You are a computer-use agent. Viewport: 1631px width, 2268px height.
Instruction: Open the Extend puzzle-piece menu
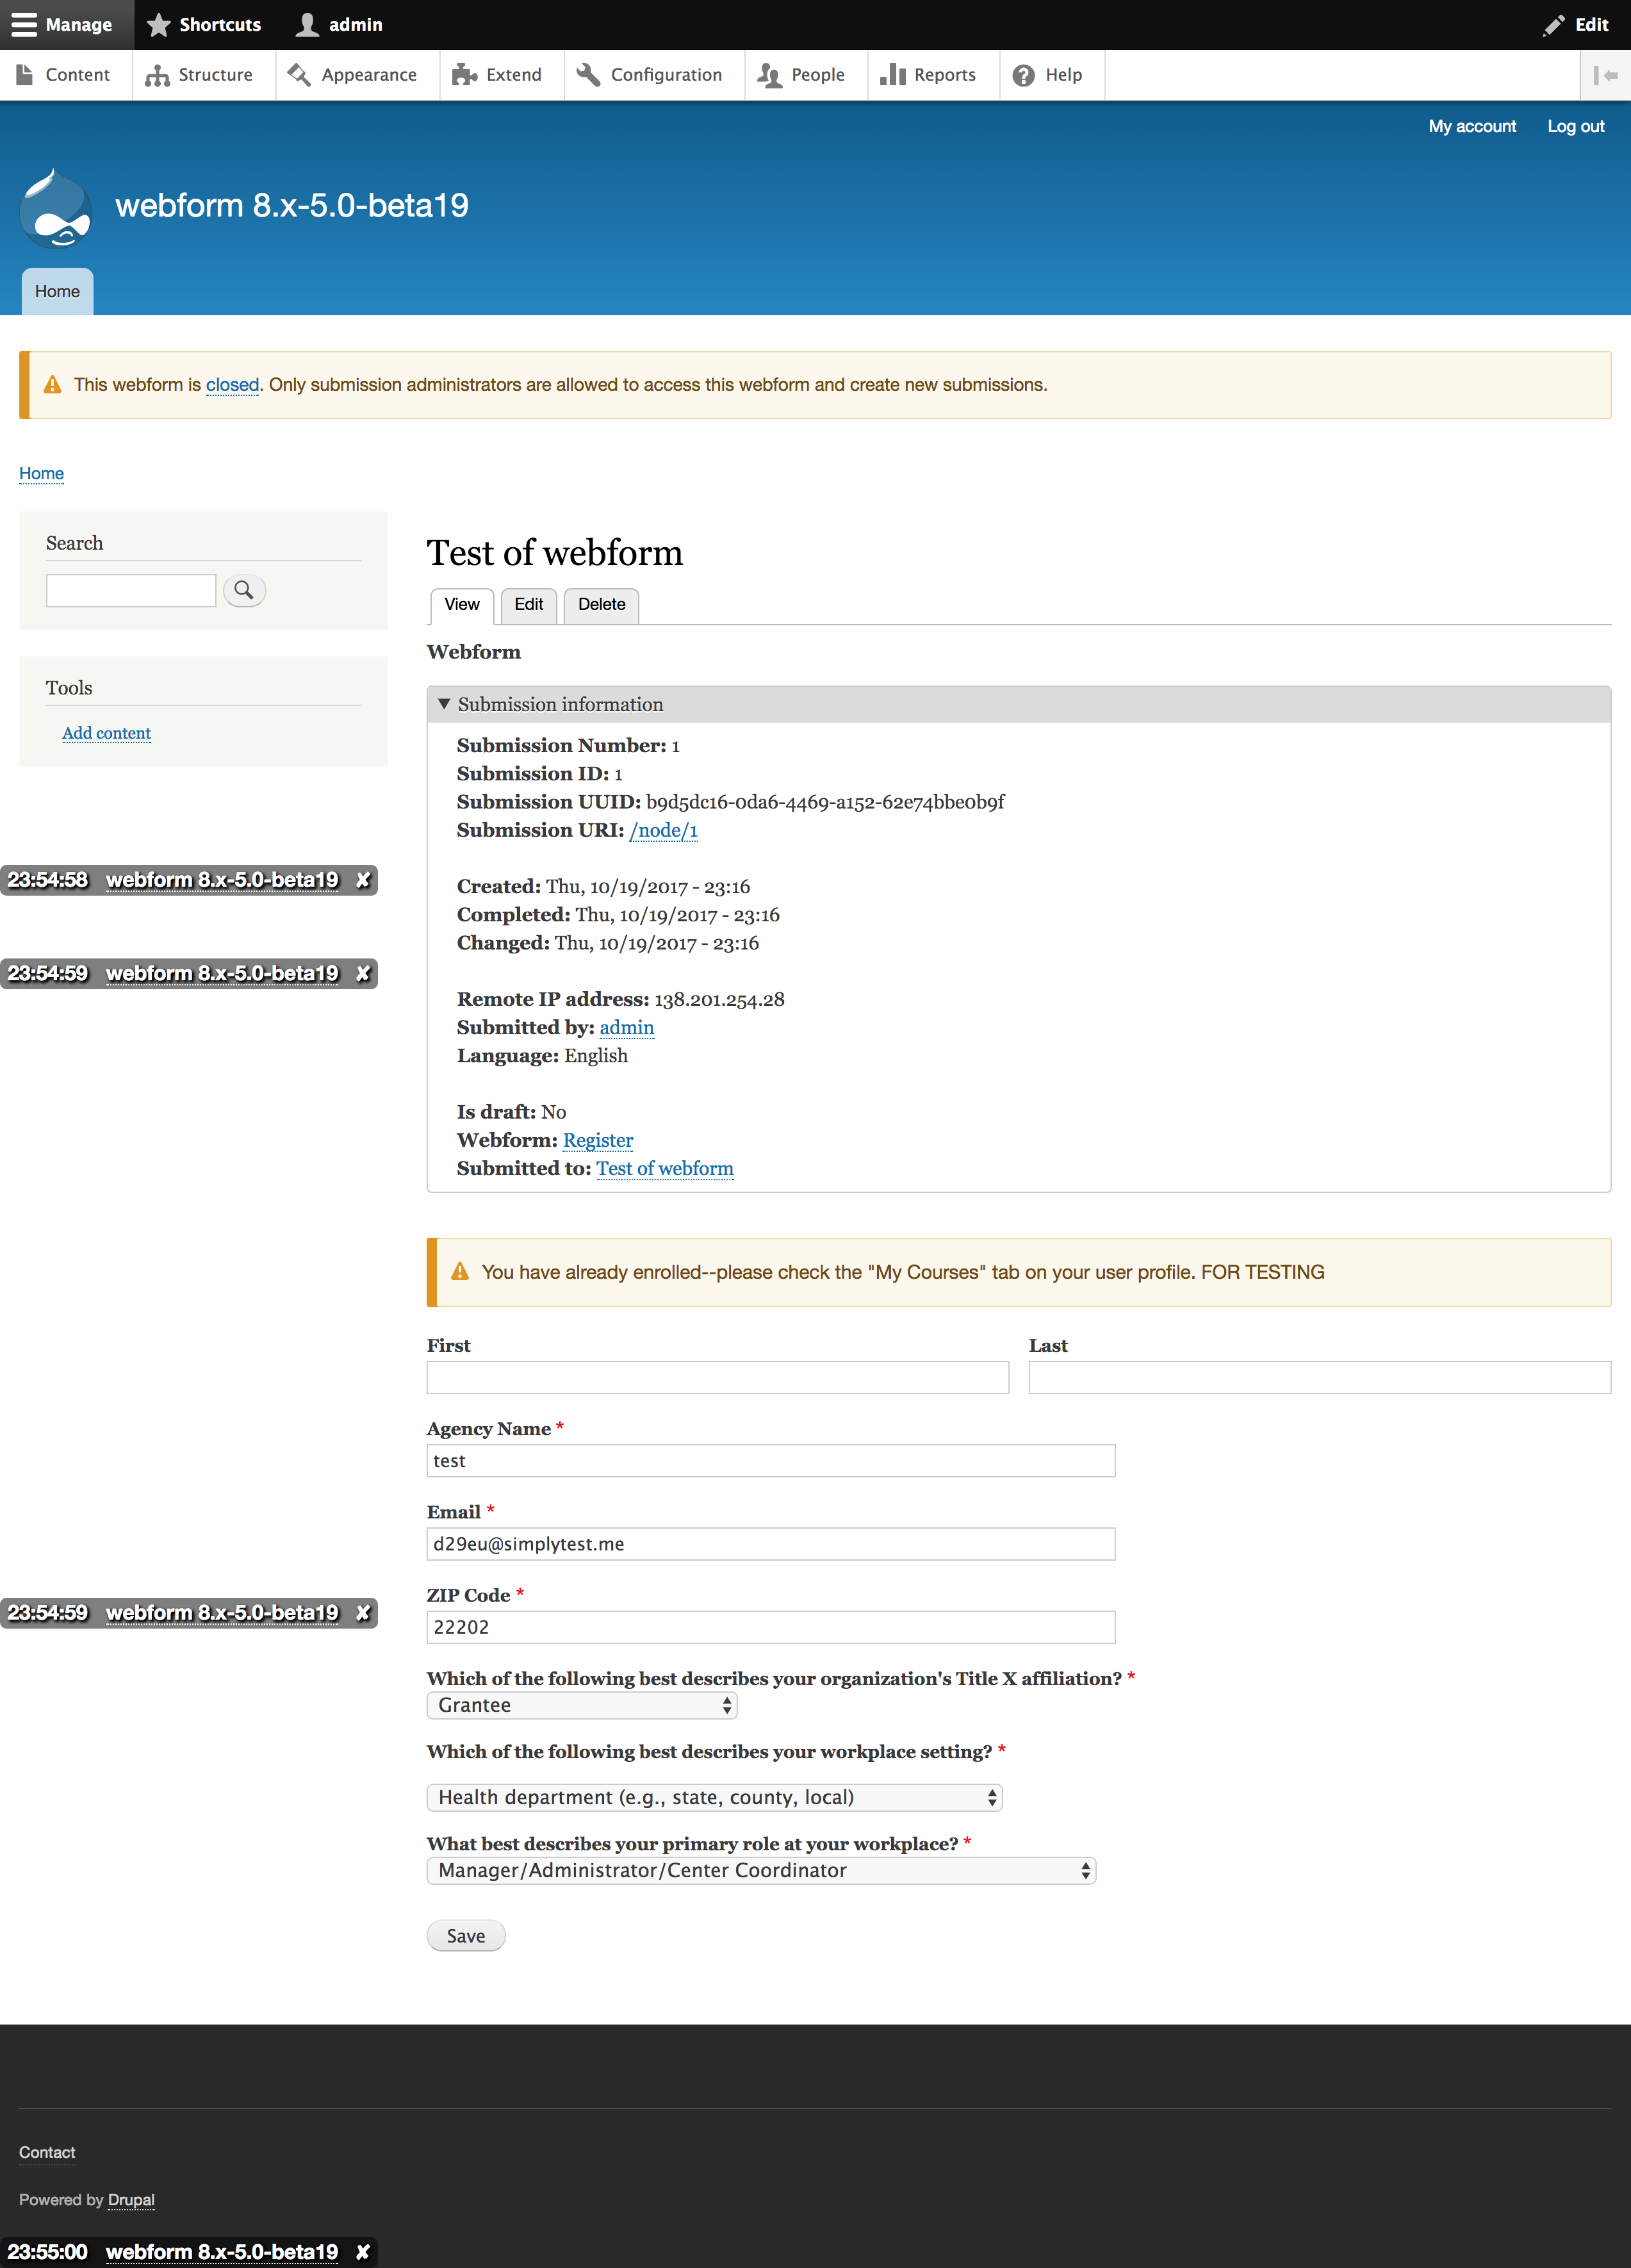pyautogui.click(x=497, y=75)
